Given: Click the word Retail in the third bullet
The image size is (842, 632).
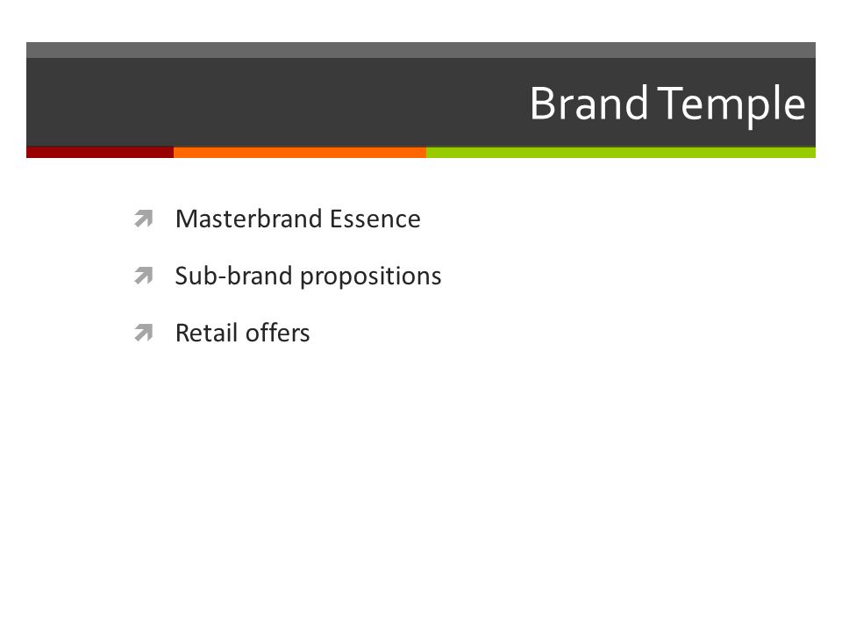Looking at the screenshot, I should click(206, 333).
